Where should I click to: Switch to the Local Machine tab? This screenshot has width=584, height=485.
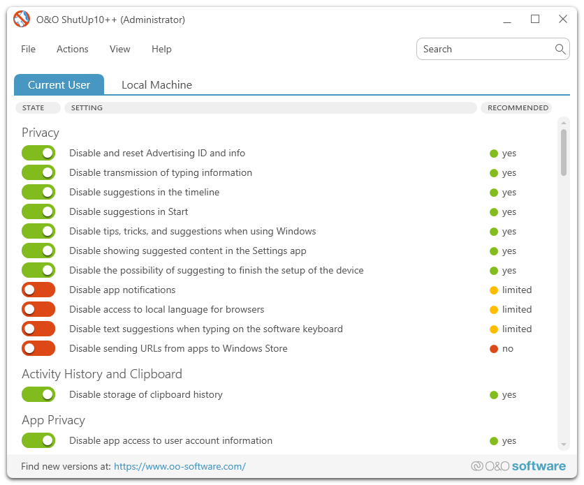coord(156,85)
